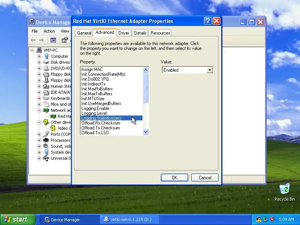
Task: Click the property list scrollbar thumb
Action: (145, 88)
